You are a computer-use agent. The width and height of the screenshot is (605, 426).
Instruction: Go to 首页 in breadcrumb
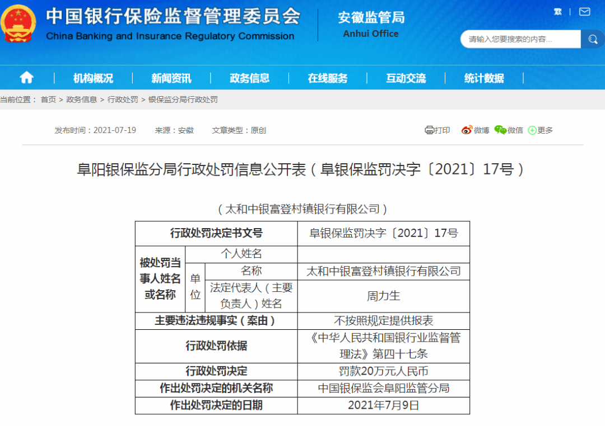[48, 100]
